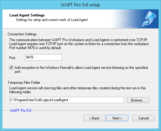Go to the previous step with Back
This screenshot has height=131, width=161.
(94, 118)
